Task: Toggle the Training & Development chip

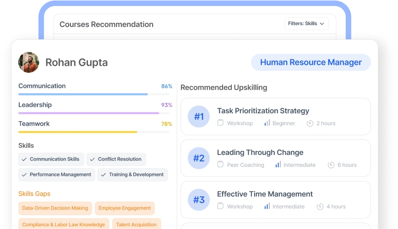Action: tap(133, 175)
